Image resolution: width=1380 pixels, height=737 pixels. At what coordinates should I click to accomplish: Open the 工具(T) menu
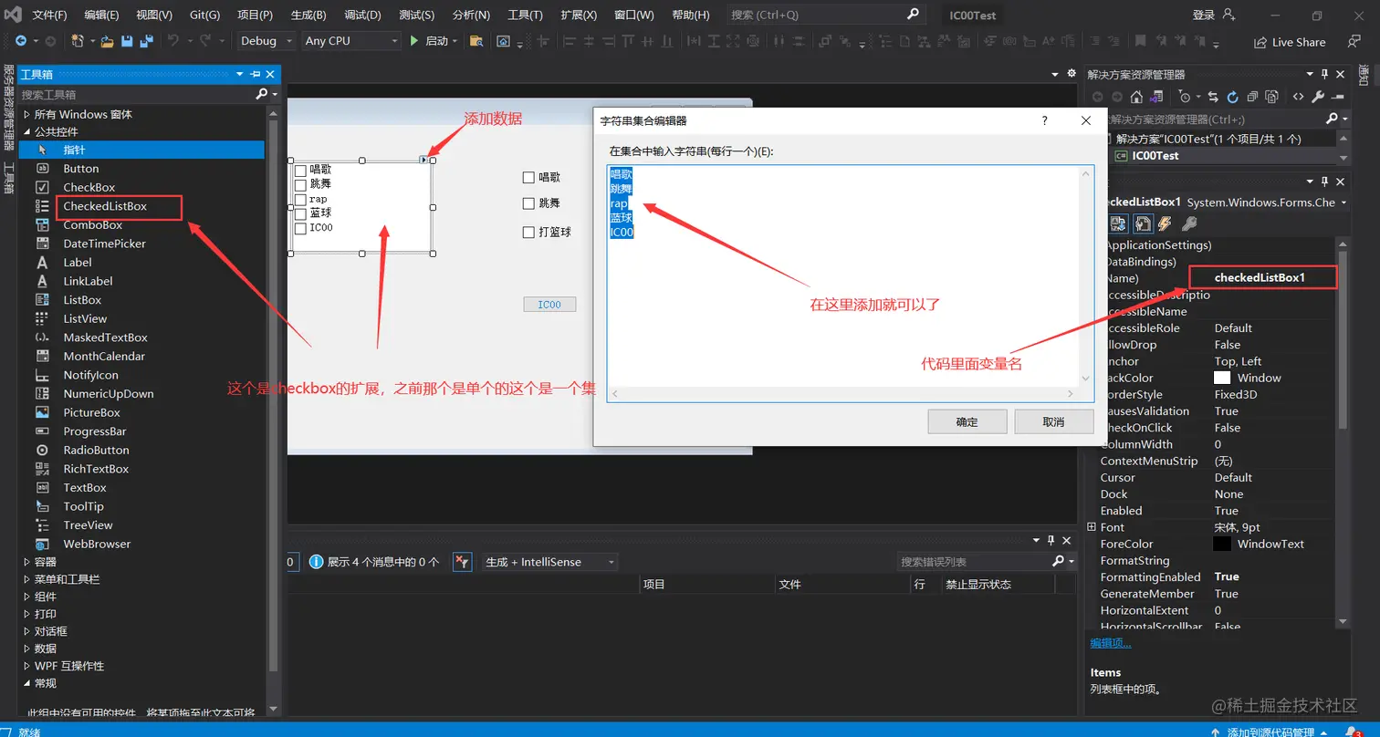[x=525, y=16]
